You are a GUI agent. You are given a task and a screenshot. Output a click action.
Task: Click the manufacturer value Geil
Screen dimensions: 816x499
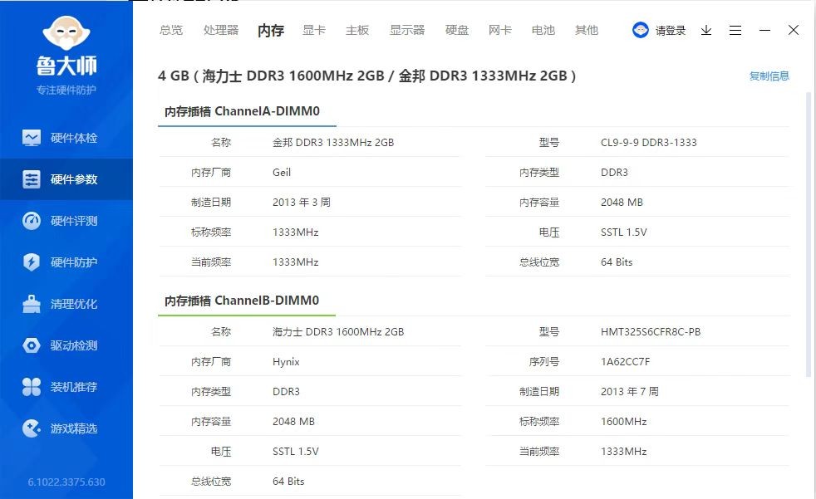pos(282,173)
